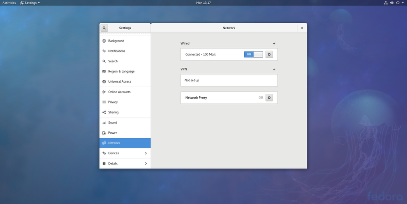Click the VPN section heading
Screen dimensions: 407x204
click(x=184, y=69)
